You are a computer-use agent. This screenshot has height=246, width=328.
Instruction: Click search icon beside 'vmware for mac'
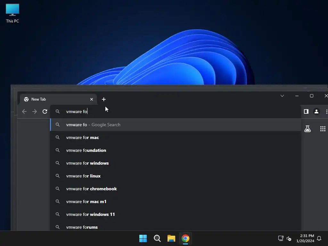[x=58, y=137]
